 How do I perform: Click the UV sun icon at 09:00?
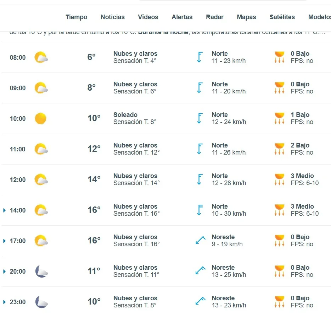(280, 88)
